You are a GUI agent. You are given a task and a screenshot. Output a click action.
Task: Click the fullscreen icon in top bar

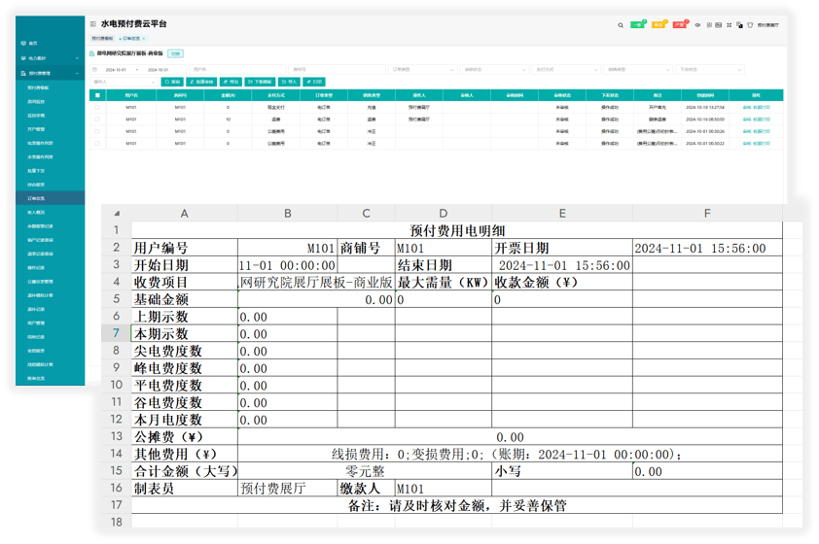point(730,25)
